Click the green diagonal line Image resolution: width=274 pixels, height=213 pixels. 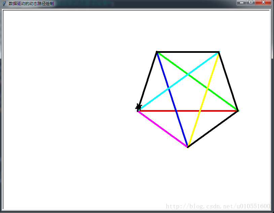tap(198, 81)
